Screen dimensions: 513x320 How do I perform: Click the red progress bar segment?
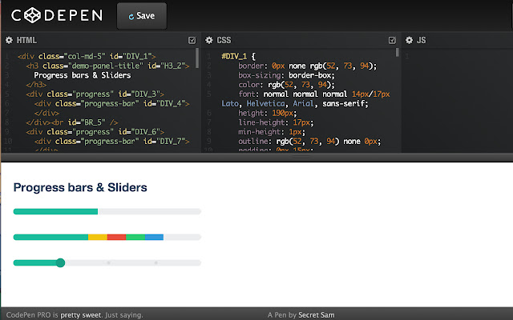[x=116, y=237]
